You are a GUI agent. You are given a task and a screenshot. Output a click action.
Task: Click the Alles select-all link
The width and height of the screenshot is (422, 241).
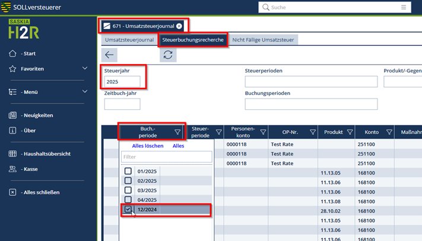click(178, 145)
